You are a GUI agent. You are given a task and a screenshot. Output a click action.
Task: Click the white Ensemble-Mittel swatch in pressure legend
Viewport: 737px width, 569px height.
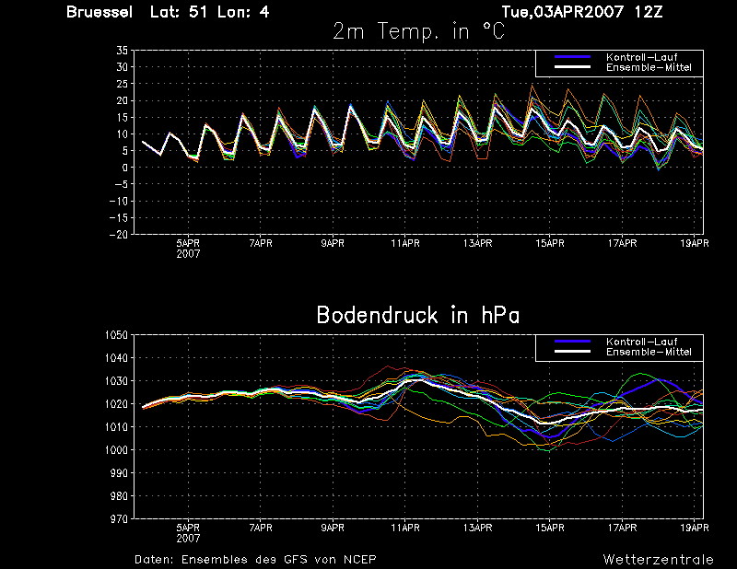(572, 352)
